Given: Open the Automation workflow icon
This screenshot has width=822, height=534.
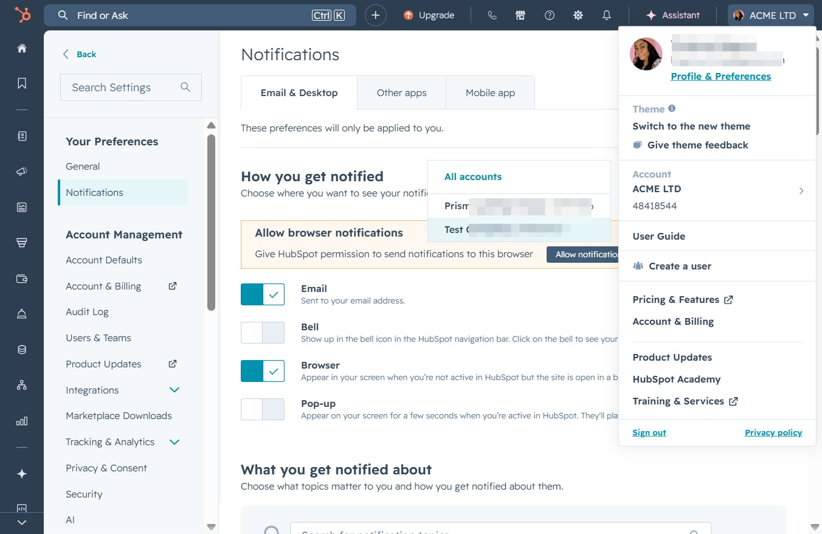Looking at the screenshot, I should coord(22,385).
